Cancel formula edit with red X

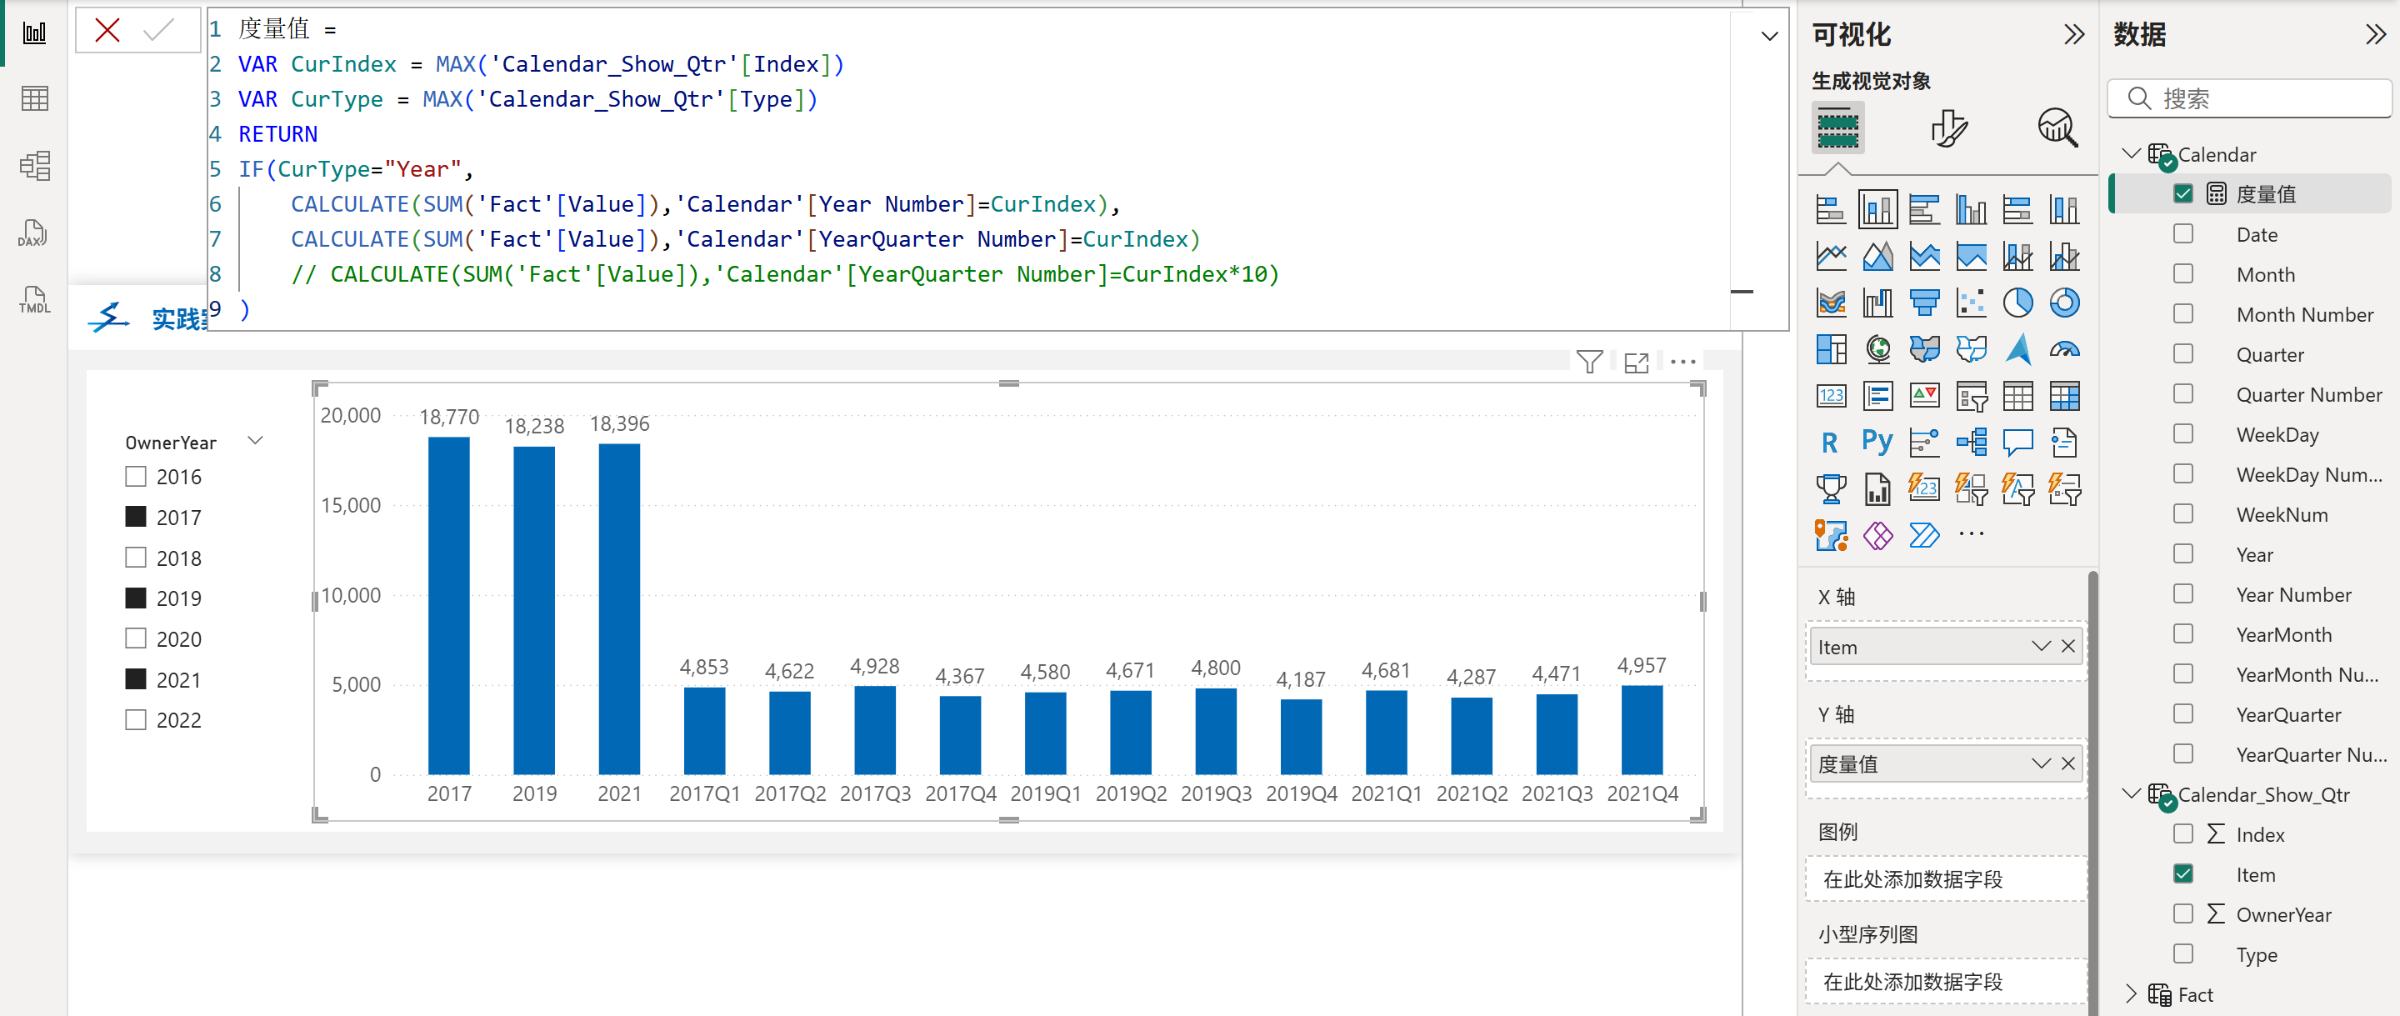pyautogui.click(x=107, y=31)
